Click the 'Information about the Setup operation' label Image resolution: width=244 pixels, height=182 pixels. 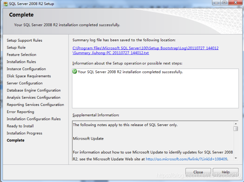(127, 64)
